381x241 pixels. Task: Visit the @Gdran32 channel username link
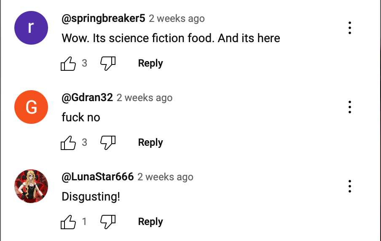point(87,98)
